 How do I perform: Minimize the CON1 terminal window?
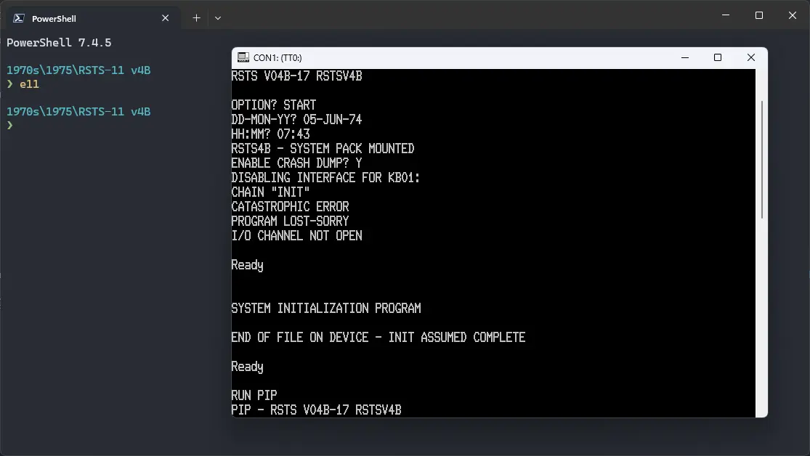click(x=684, y=57)
